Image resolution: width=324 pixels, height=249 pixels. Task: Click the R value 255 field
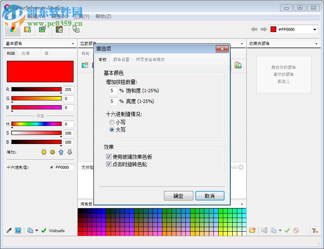pyautogui.click(x=69, y=89)
